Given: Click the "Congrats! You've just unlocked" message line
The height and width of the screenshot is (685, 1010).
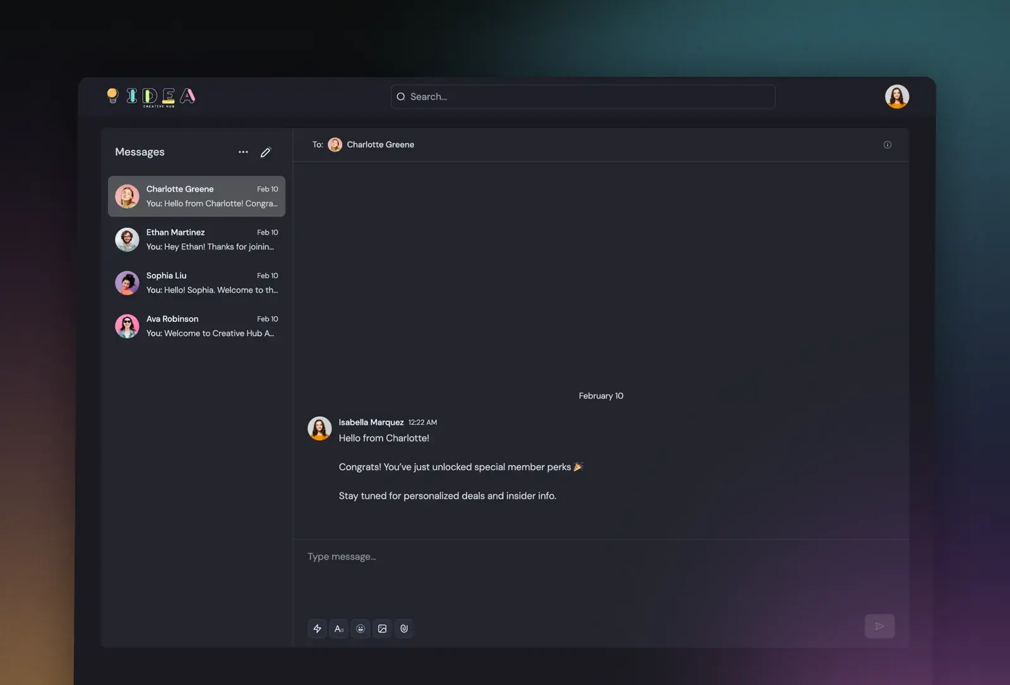Looking at the screenshot, I should click(x=461, y=467).
